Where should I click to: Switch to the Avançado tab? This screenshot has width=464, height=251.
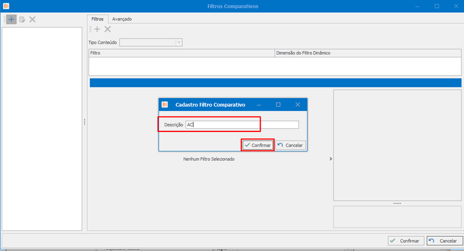coord(122,19)
